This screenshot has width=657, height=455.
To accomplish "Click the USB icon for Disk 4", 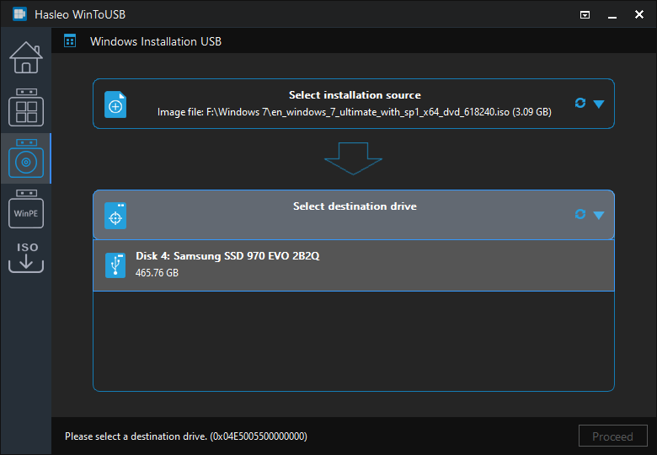I will (115, 265).
